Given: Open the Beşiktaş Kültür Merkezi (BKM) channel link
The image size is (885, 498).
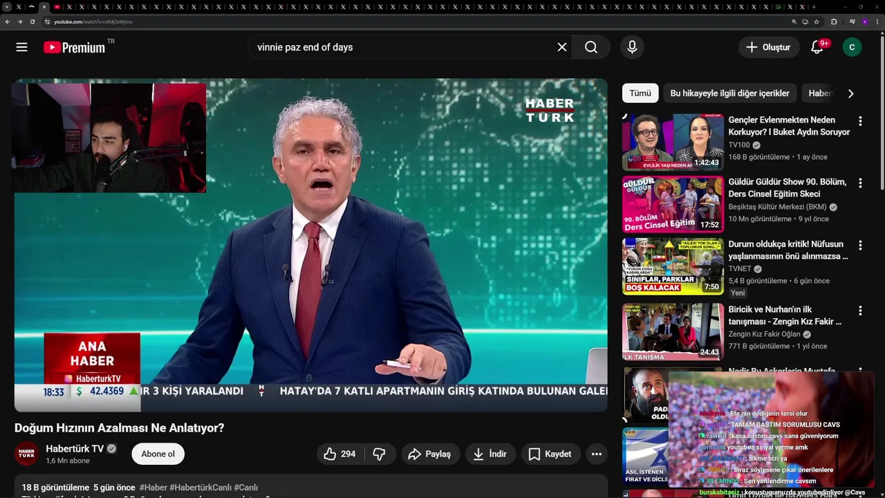Looking at the screenshot, I should (777, 207).
